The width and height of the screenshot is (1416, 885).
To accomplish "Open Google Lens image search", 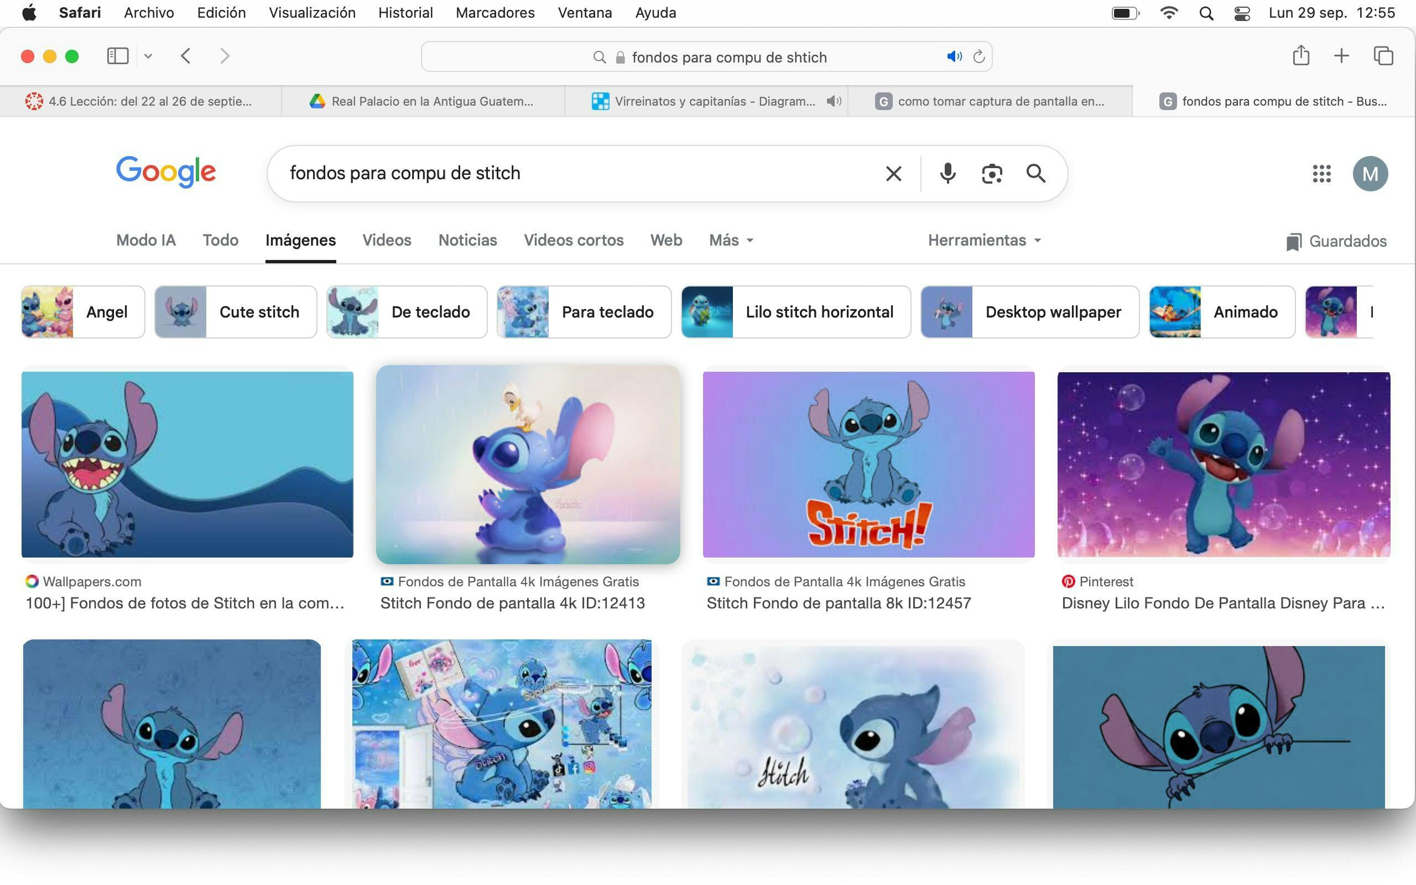I will point(992,173).
